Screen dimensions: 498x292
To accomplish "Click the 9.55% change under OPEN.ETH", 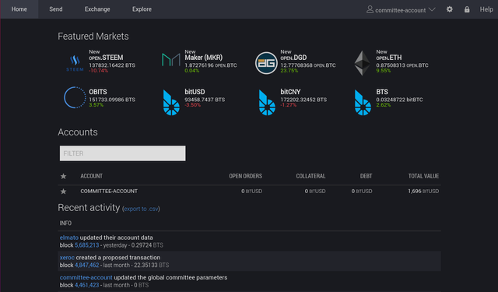I will 384,71.
